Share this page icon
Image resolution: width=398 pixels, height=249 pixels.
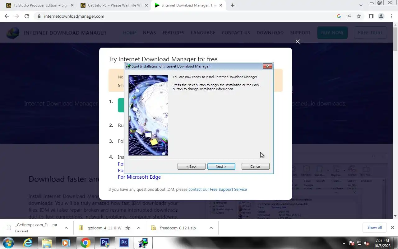[x=349, y=16]
